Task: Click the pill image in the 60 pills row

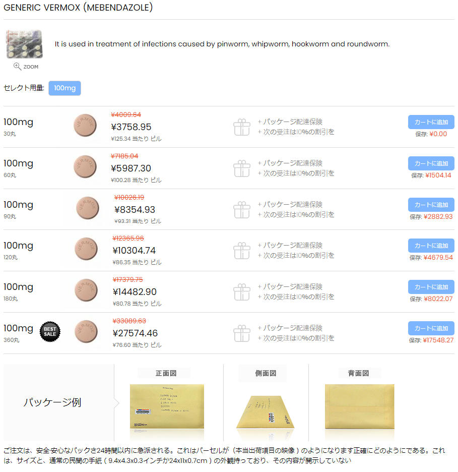Action: pos(85,166)
